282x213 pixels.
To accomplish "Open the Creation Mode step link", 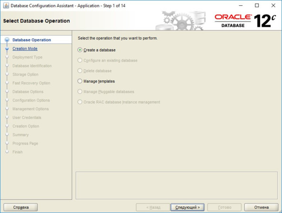I will point(25,49).
